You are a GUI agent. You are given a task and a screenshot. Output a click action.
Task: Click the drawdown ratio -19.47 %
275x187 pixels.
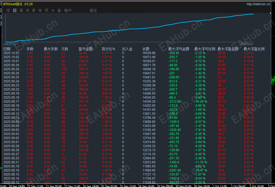pos(201,170)
